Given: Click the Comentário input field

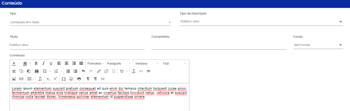Looking at the screenshot, I should [219, 45].
